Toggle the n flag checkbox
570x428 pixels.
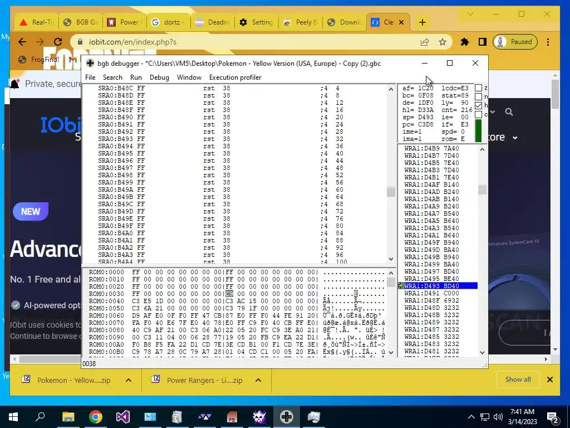pyautogui.click(x=478, y=96)
